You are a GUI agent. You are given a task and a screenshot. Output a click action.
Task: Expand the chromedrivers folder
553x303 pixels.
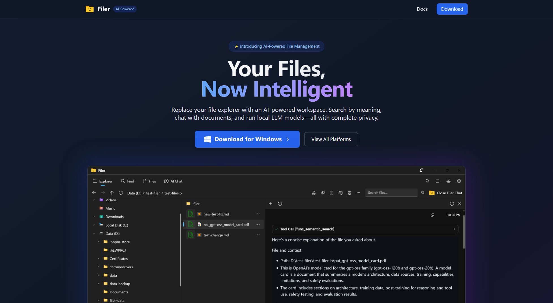coord(98,267)
